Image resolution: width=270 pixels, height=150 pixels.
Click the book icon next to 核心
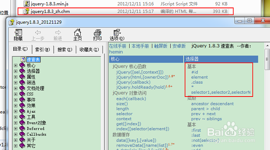[22, 65]
